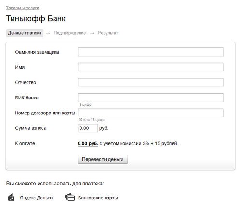This screenshot has width=241, height=212.
Task: Click the arrow before Результат step
Action: [x=92, y=33]
